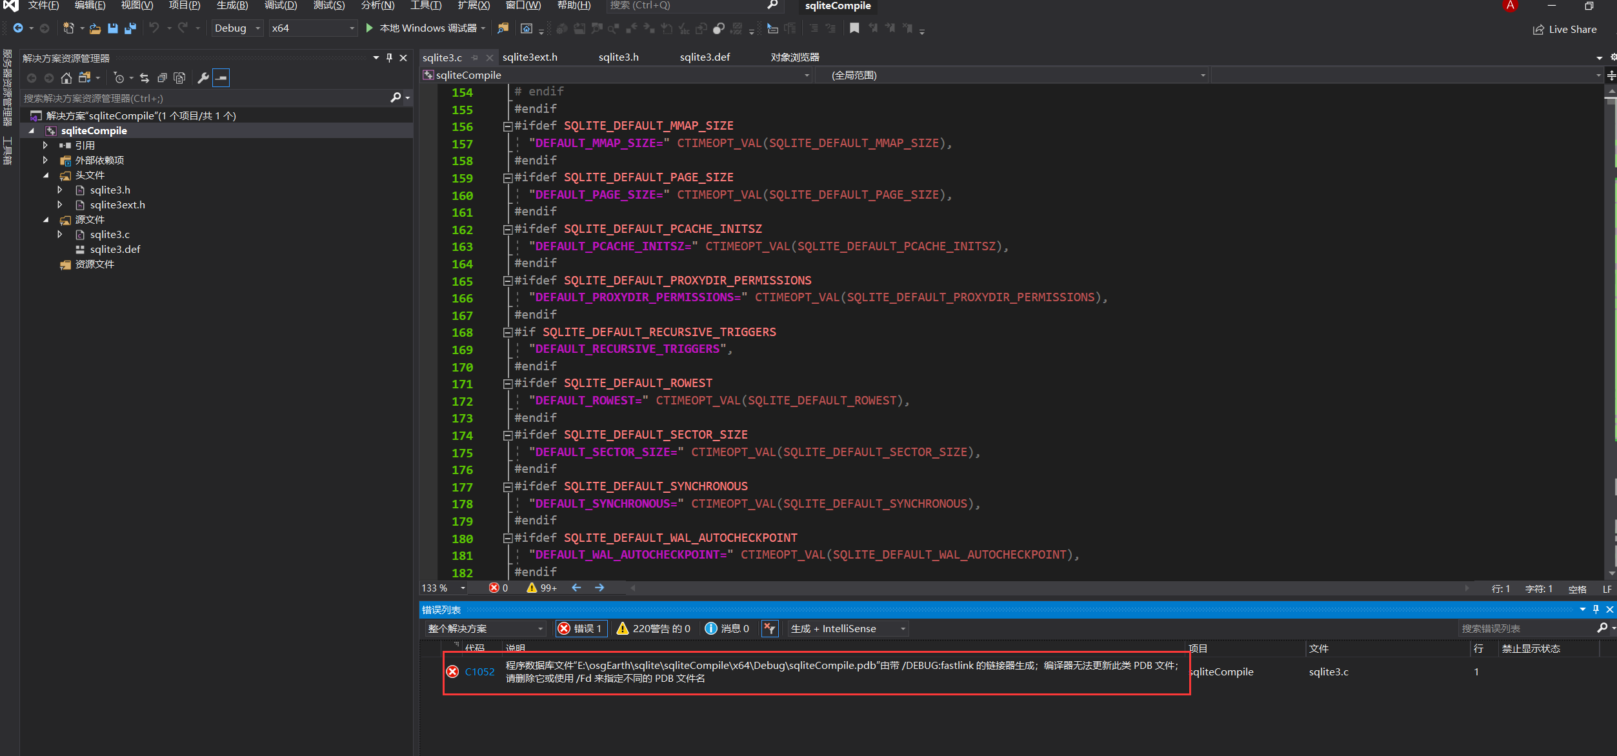This screenshot has width=1617, height=756.
Task: Open the 调试(D) menu
Action: (x=280, y=5)
